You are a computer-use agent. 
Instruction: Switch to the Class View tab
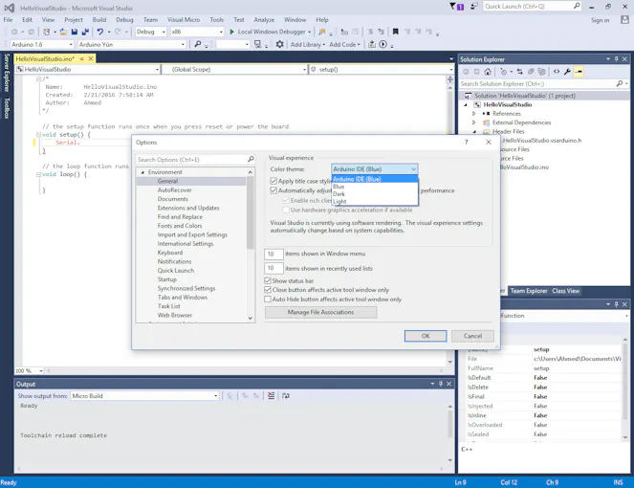pos(565,291)
